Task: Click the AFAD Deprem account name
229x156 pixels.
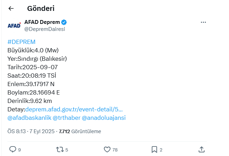Action: pos(42,22)
